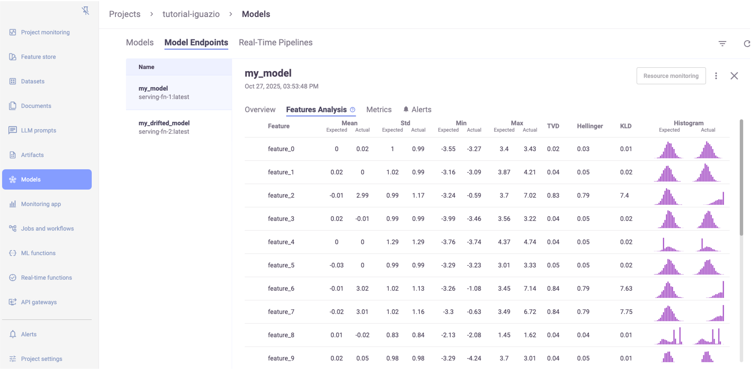Click the Documents icon in sidebar

[13, 106]
